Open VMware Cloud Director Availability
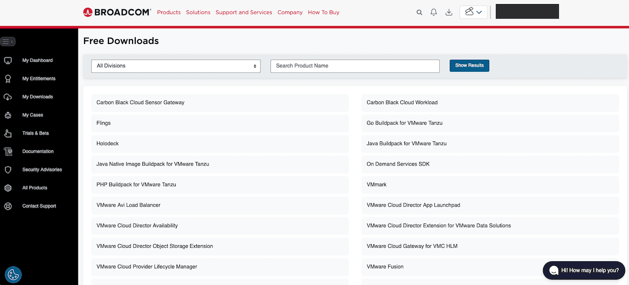Viewport: 629px width, 285px height. tap(220, 226)
